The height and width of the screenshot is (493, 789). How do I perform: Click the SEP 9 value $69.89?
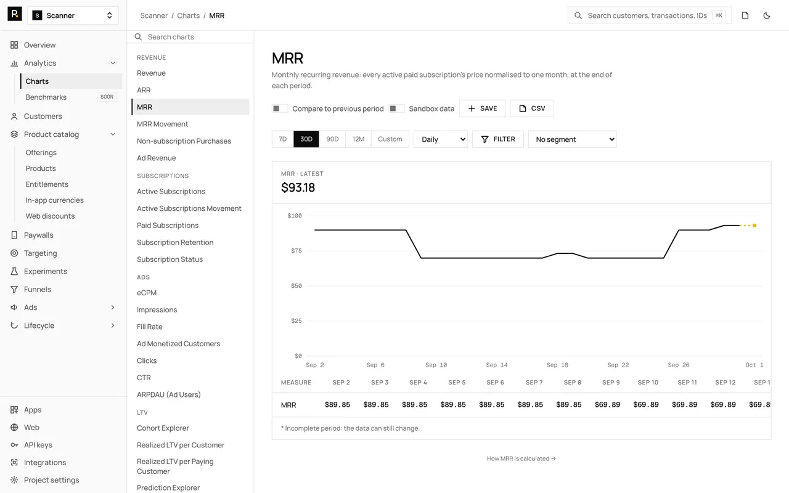point(608,405)
